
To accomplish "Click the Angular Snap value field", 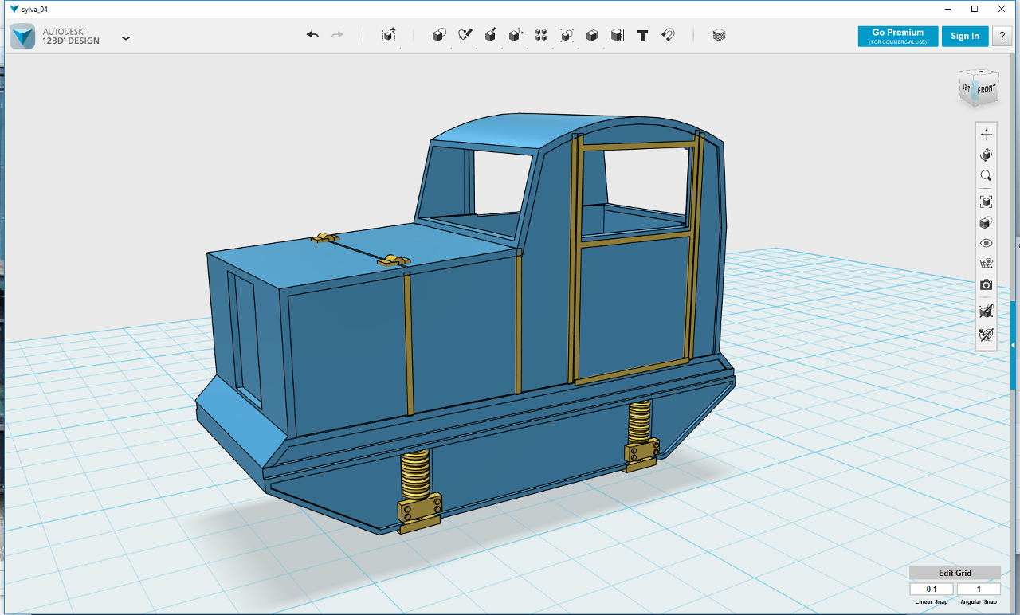I will pos(979,590).
